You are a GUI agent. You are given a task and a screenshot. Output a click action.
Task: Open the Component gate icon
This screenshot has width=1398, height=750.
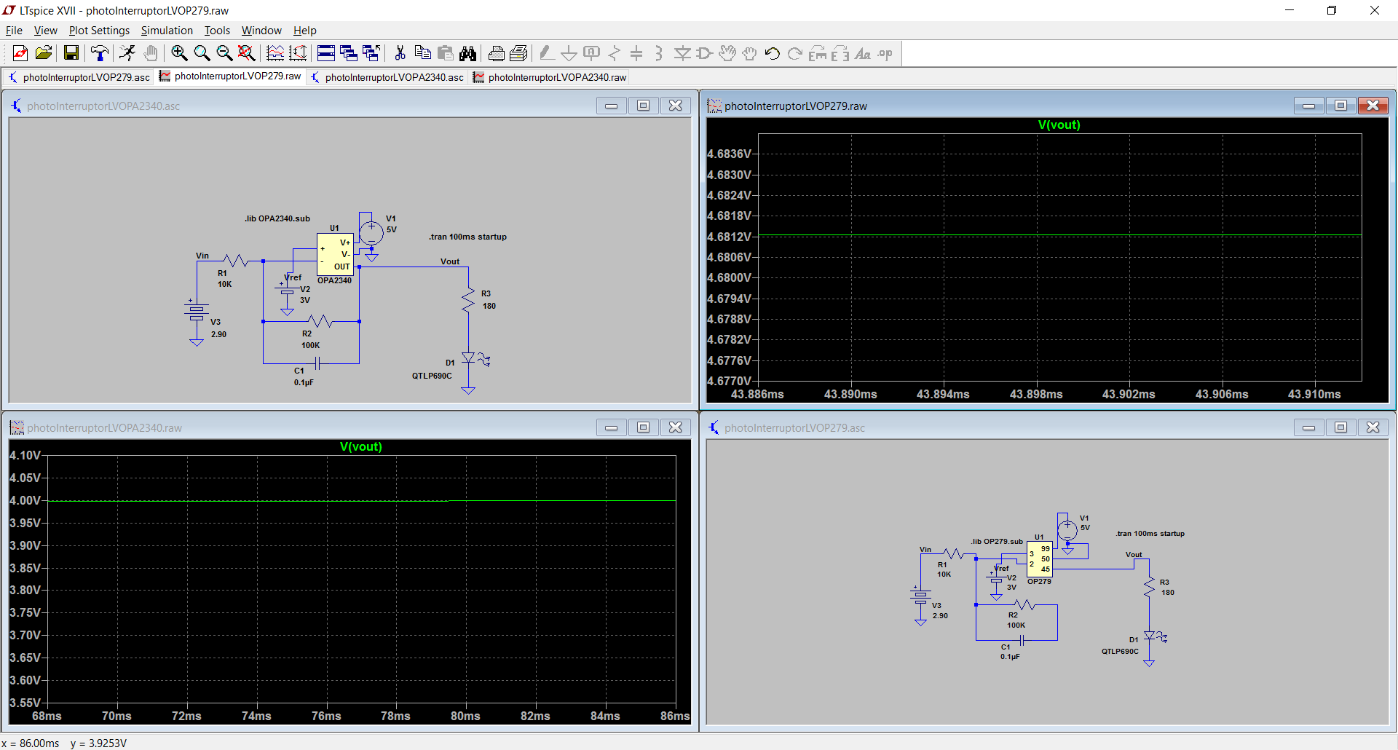coord(704,53)
